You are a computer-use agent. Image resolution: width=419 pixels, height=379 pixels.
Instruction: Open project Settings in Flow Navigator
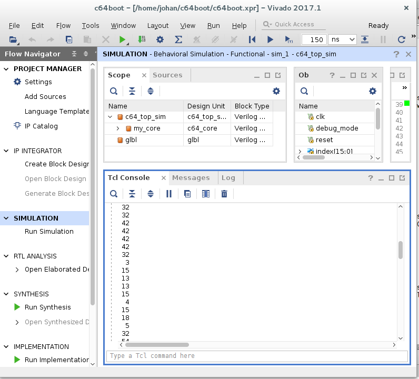pyautogui.click(x=38, y=82)
